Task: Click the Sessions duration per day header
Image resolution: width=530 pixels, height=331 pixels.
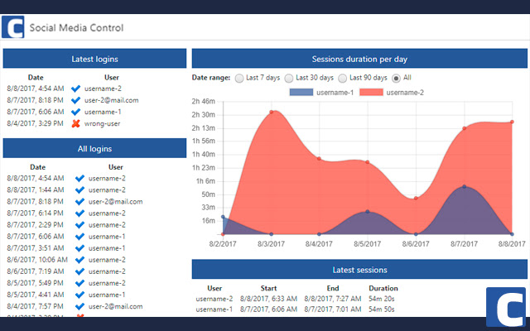Action: coord(359,59)
